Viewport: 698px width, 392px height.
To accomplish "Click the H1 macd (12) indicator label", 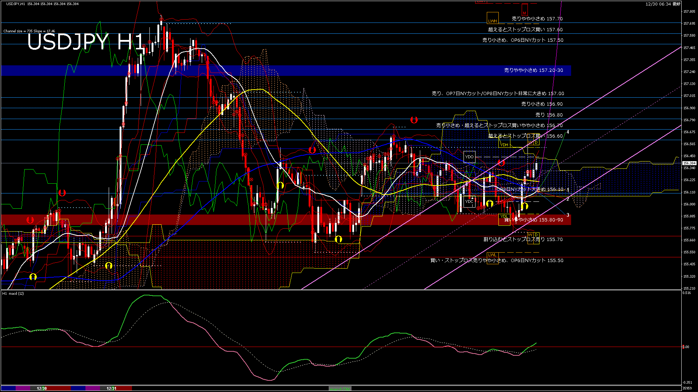I will coord(13,293).
